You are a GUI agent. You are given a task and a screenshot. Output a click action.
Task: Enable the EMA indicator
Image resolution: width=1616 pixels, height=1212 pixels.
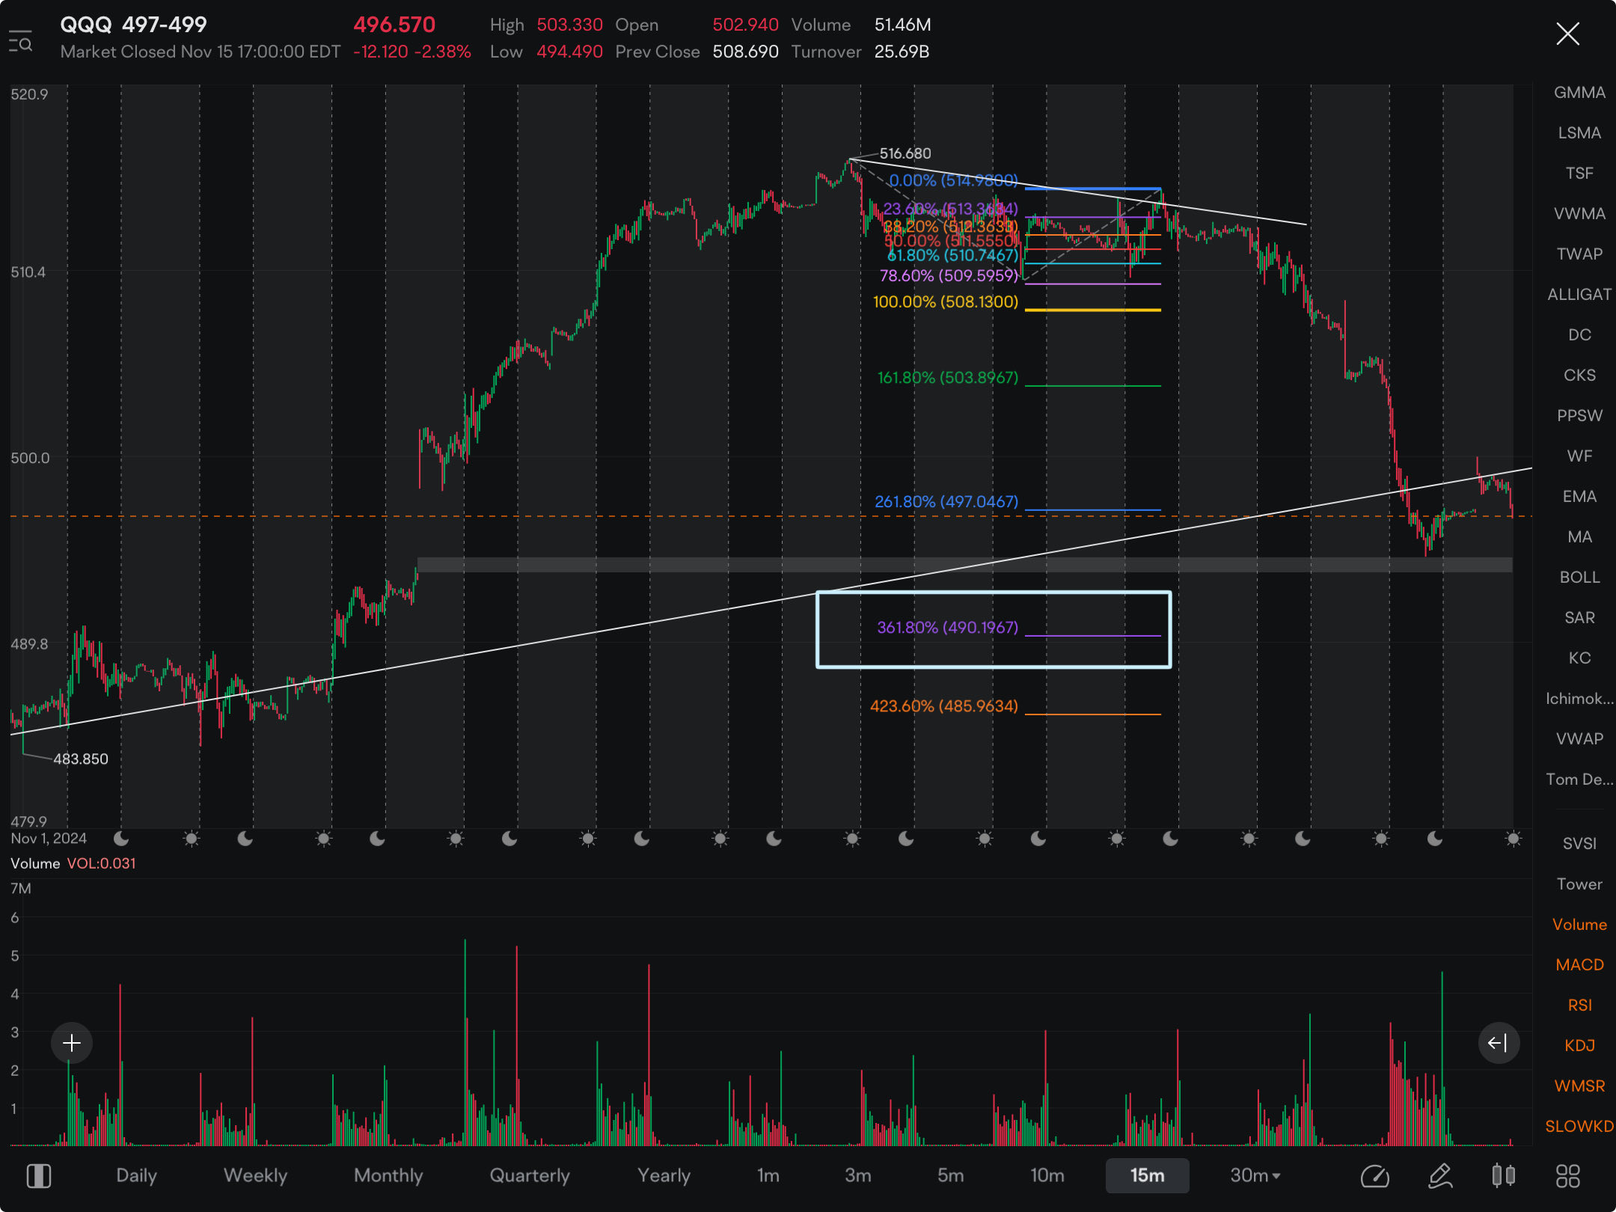pos(1579,496)
